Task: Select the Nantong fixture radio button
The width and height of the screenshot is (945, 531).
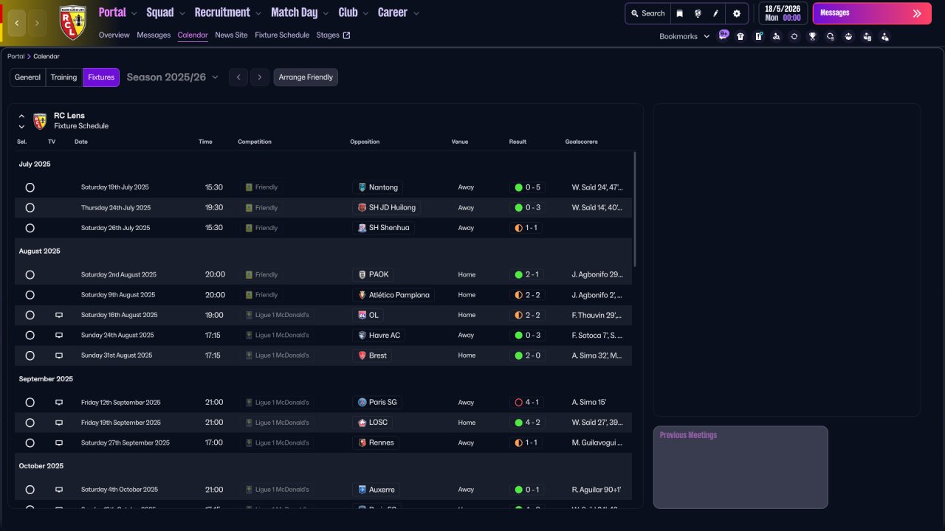Action: click(30, 187)
